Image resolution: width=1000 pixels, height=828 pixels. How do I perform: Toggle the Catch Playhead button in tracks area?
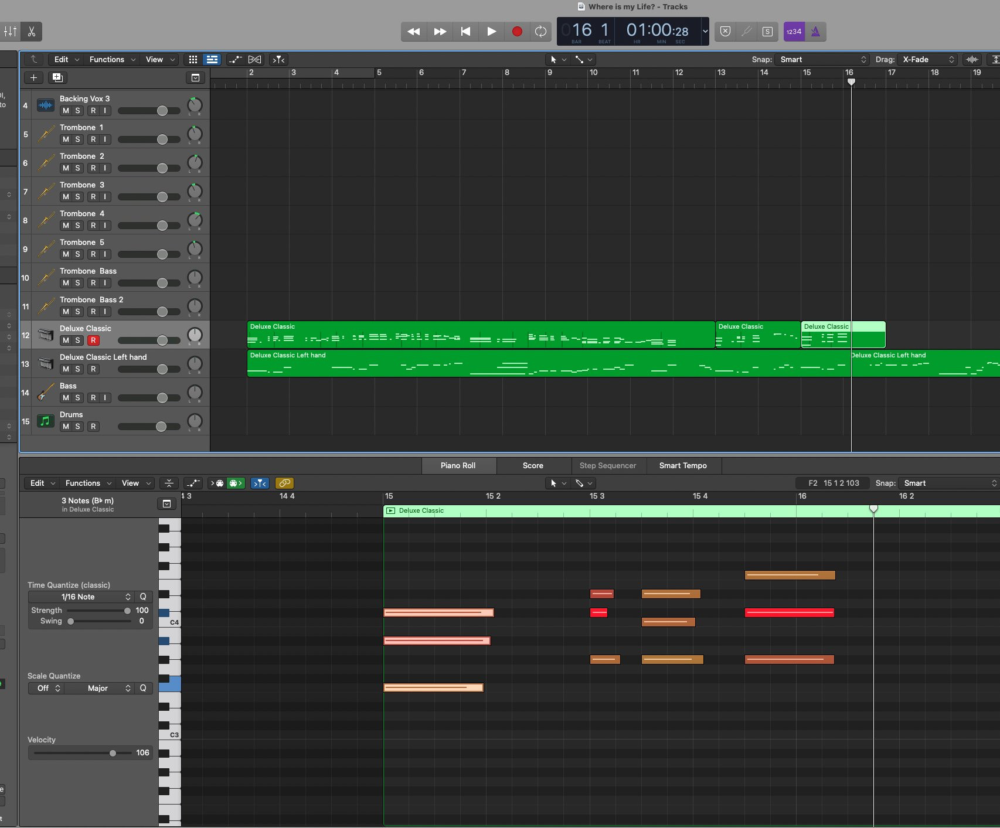click(x=279, y=59)
